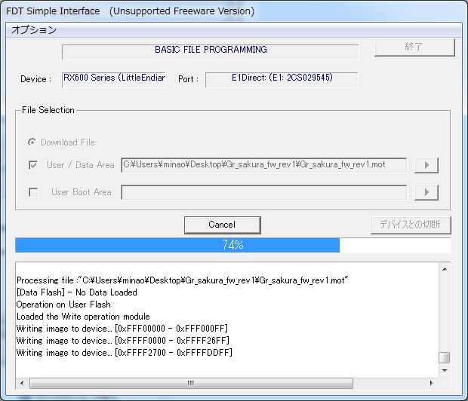
Task: Click the User / Data Area file path field
Action: 263,165
